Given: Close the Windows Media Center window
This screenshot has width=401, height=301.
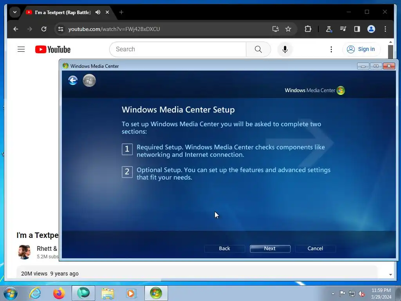Looking at the screenshot, I should 389,66.
